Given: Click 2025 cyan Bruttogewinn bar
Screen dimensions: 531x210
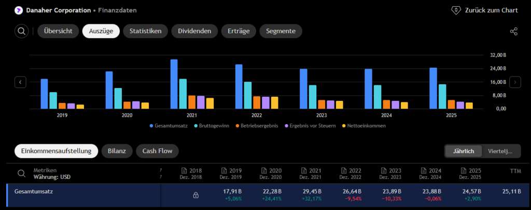Looking at the screenshot, I should [x=442, y=97].
